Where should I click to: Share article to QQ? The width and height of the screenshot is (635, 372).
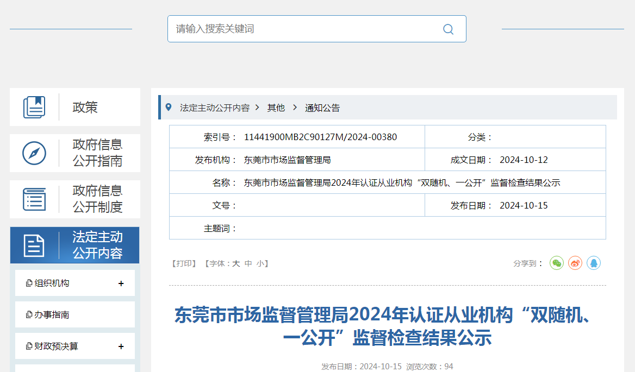(x=594, y=263)
